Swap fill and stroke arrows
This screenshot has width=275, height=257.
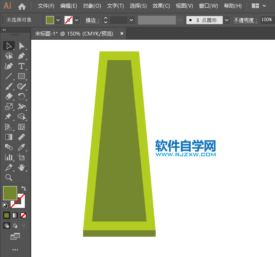pyautogui.click(x=24, y=189)
